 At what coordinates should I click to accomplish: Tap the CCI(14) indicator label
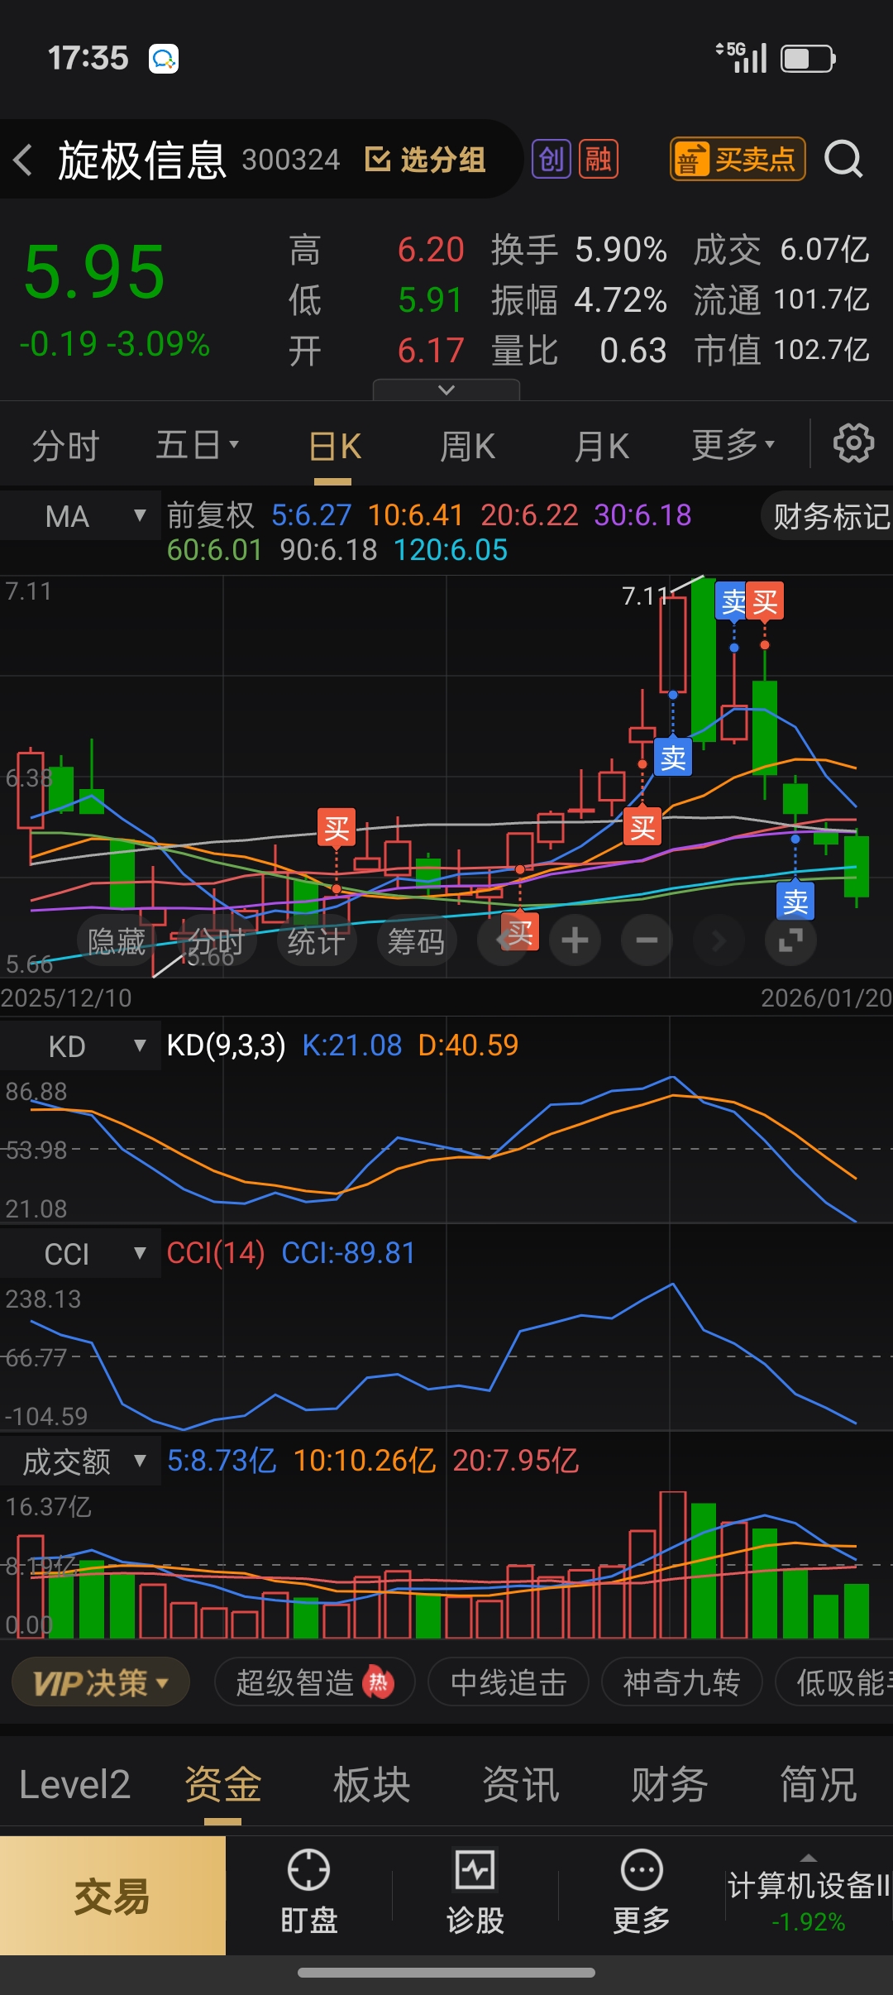216,1253
